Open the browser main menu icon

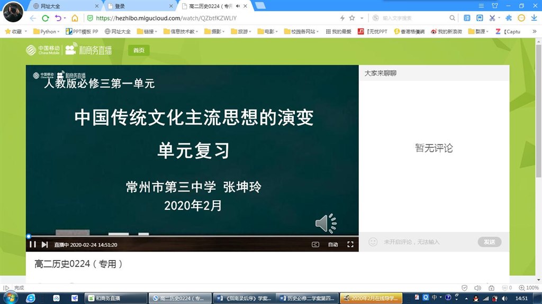pos(481,6)
